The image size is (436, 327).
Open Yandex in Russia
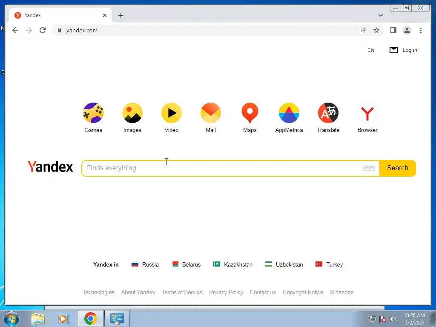(x=145, y=264)
